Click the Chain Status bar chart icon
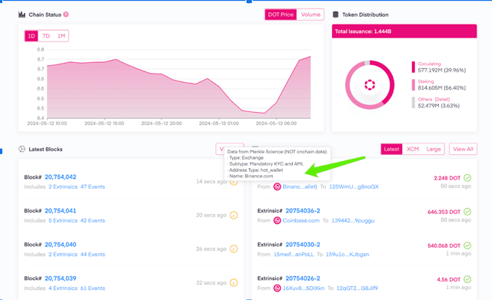Viewport: 492px width, 300px height. (x=22, y=15)
